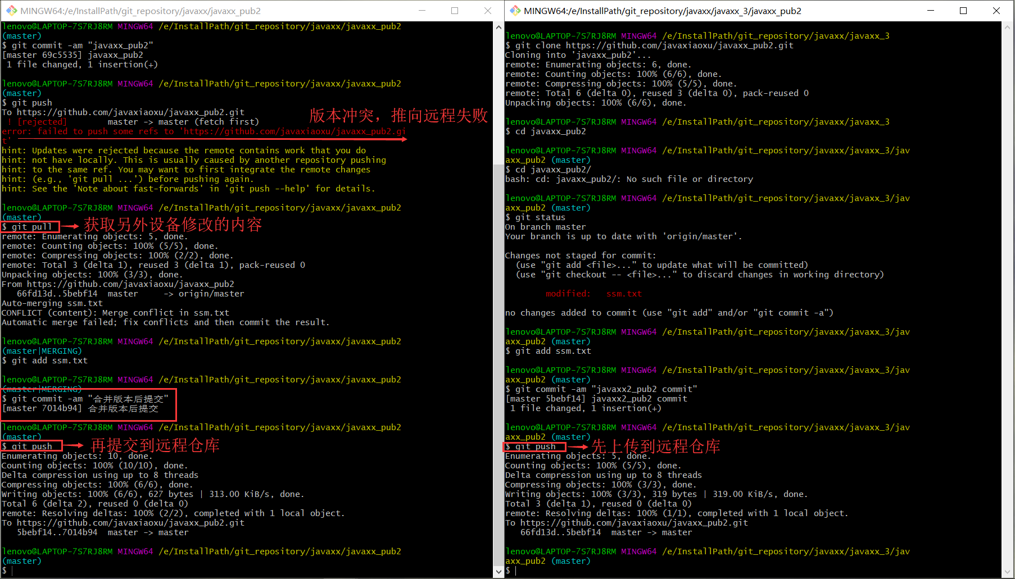Click the 'git commit -am "javaxx_pub2"' line
The image size is (1015, 579).
78,45
